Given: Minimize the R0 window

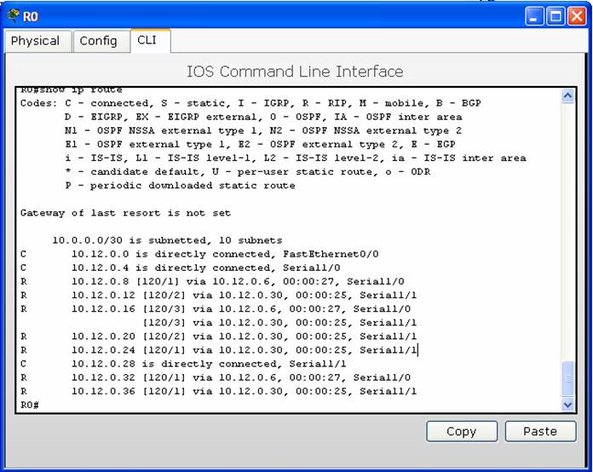Looking at the screenshot, I should [534, 16].
